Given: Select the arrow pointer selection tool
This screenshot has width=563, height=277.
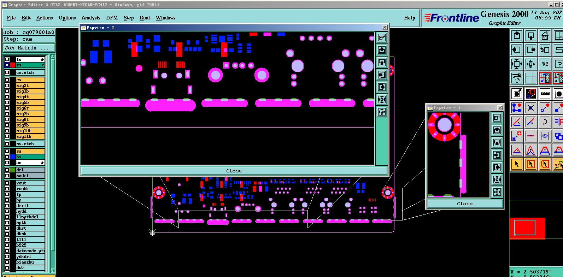Looking at the screenshot, I should (517, 164).
